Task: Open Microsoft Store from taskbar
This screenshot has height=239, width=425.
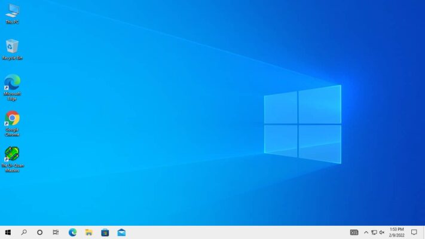Action: point(105,232)
